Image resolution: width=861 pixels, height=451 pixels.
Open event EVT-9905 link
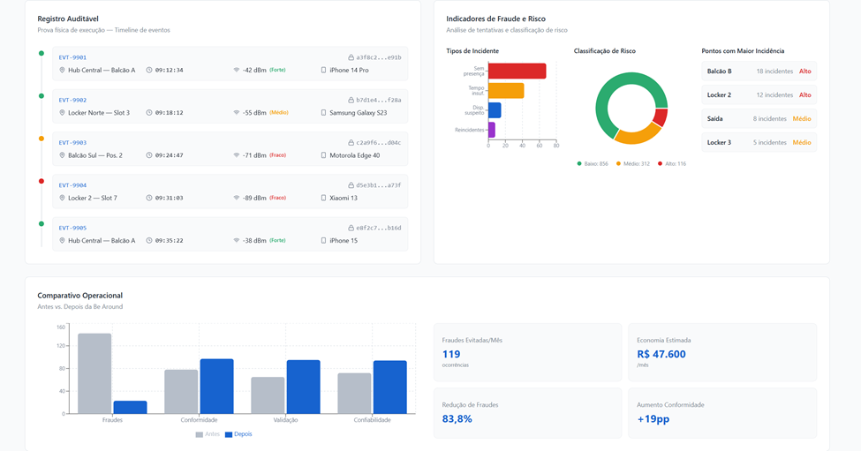click(x=72, y=228)
